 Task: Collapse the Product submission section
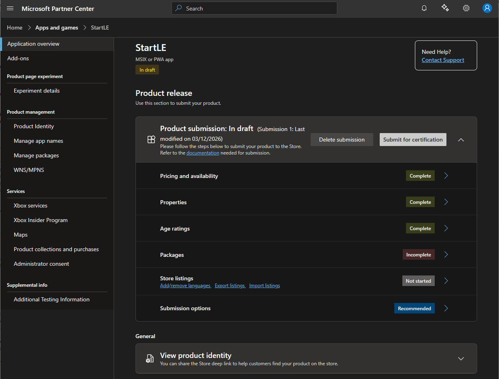click(461, 140)
